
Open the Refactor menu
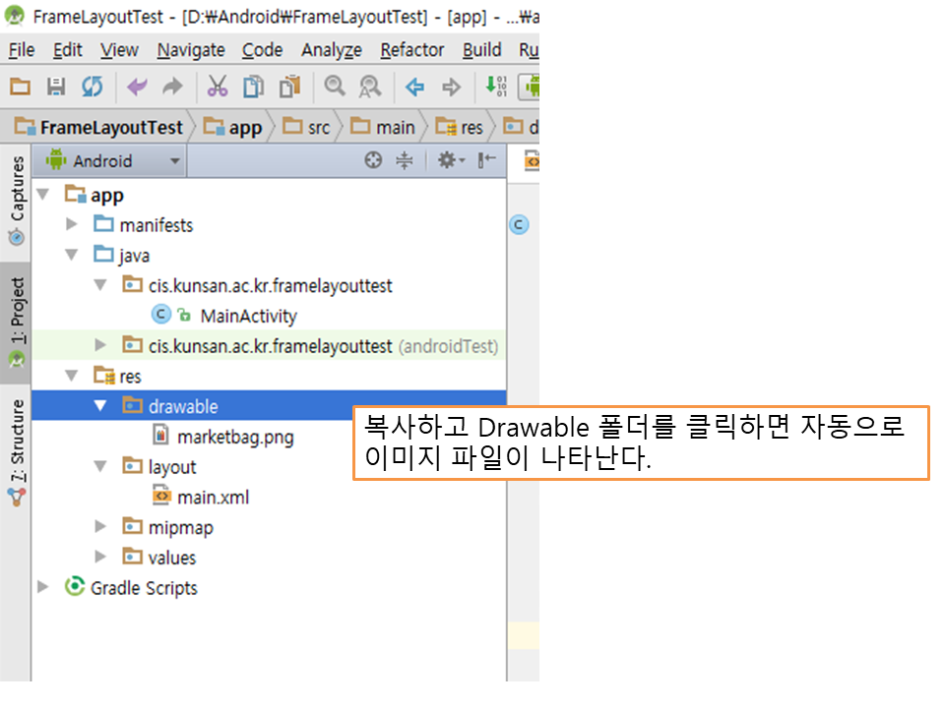(411, 50)
